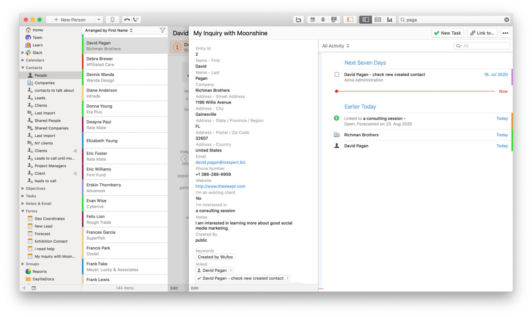Open Reports in the sidebar

click(x=39, y=272)
